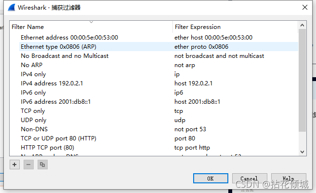Add a new capture filter with plus button
316x193 pixels.
point(14,165)
